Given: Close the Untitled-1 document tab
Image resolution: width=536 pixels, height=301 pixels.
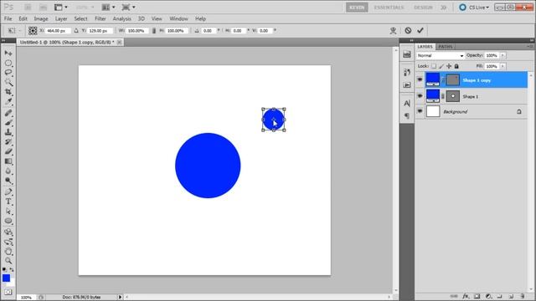Looking at the screenshot, I should 119,42.
